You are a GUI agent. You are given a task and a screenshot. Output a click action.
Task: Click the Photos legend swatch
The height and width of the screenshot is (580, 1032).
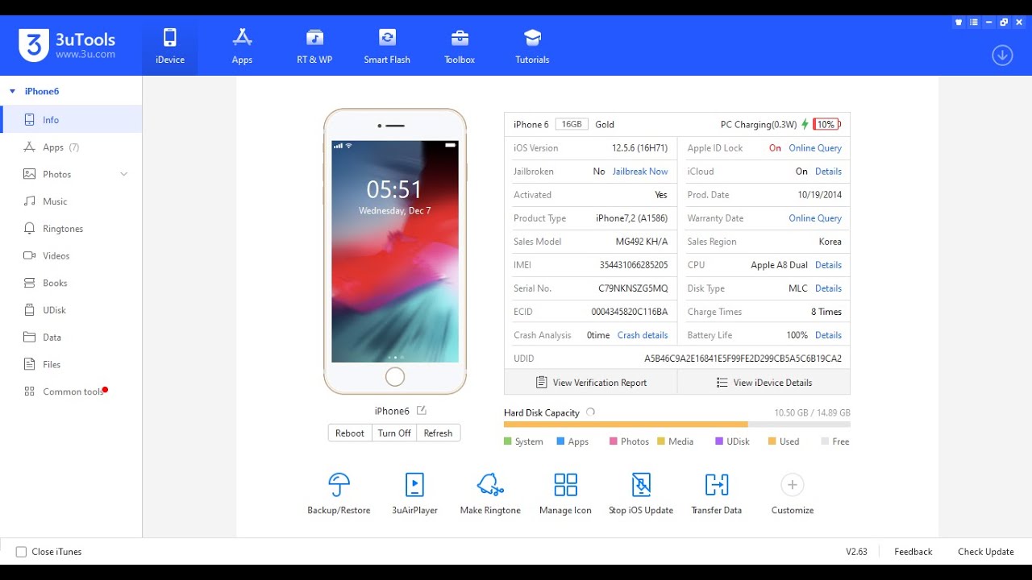pos(614,441)
